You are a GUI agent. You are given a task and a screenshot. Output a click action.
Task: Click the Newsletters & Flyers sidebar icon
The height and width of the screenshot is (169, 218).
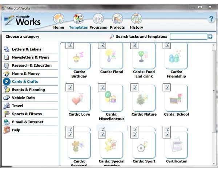(7, 57)
